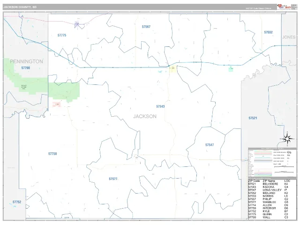Click the 57543 ZIP label on map

[160, 106]
